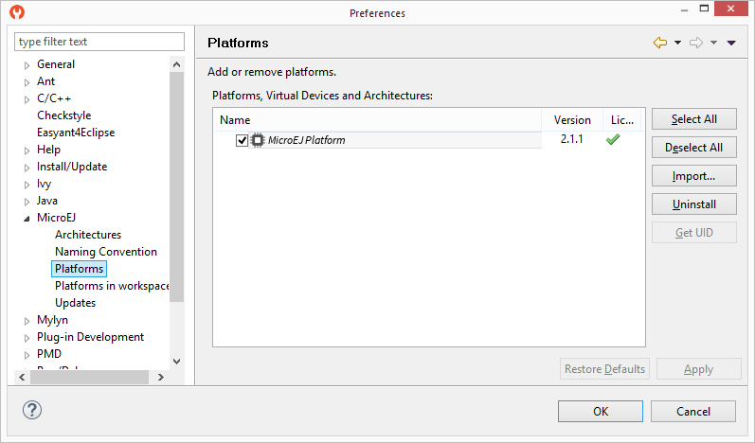Click the tree's horizontal scrollbar
The width and height of the screenshot is (755, 443).
click(85, 377)
